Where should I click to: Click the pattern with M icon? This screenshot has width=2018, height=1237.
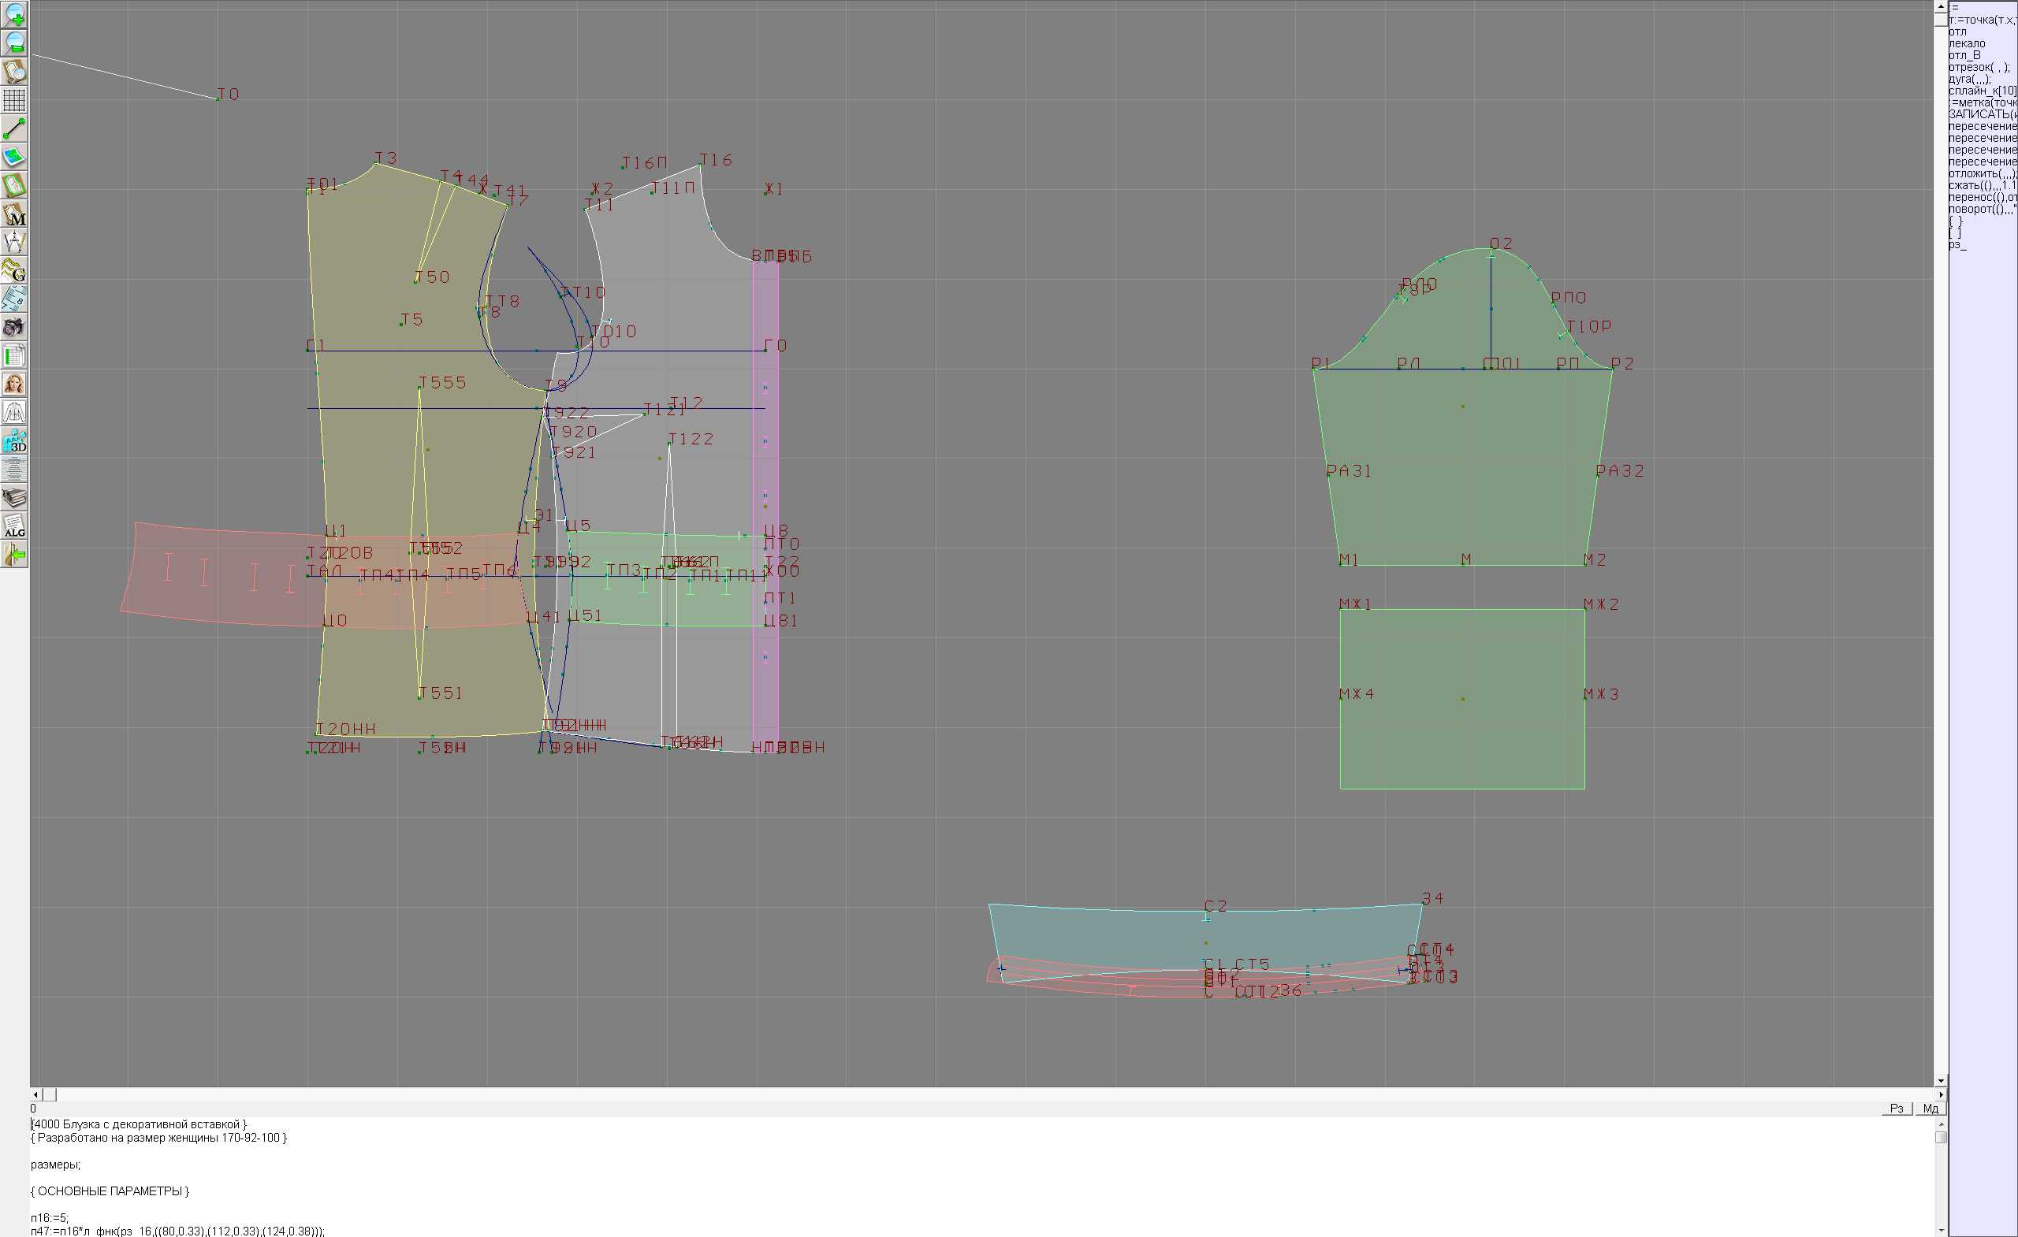pos(15,214)
